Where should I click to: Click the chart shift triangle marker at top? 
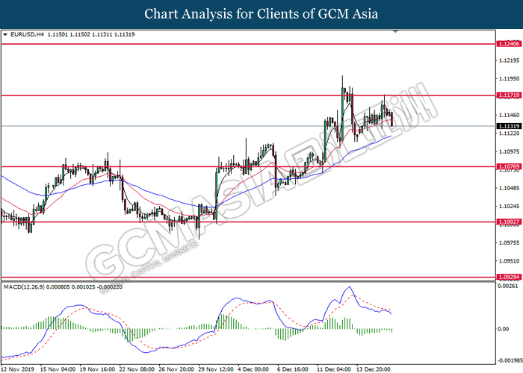(406, 33)
